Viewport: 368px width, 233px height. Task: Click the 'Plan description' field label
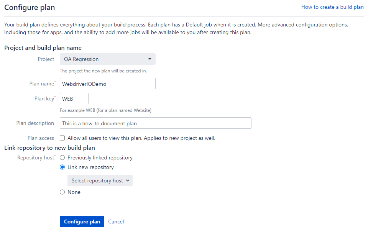(x=35, y=123)
